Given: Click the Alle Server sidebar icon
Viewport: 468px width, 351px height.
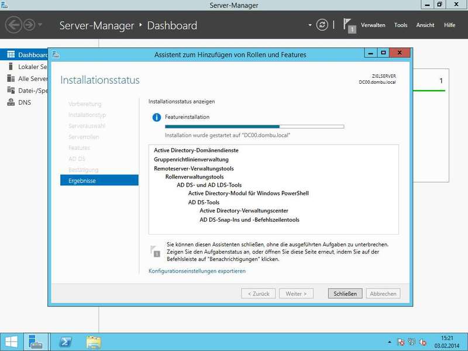Looking at the screenshot, I should (x=11, y=78).
